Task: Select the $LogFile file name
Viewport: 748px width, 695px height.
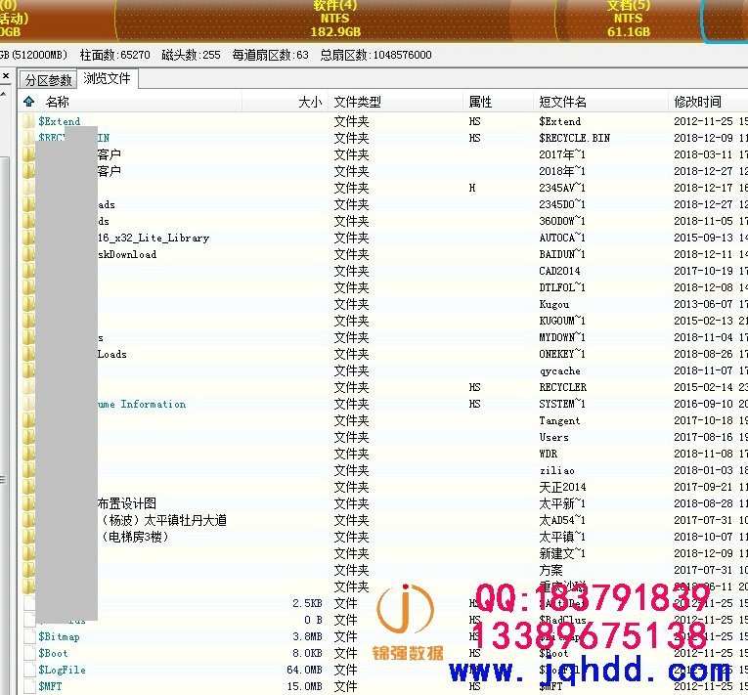Action: coord(62,670)
